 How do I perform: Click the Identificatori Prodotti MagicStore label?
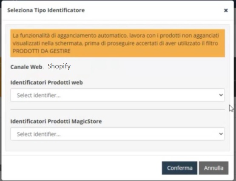coord(56,121)
